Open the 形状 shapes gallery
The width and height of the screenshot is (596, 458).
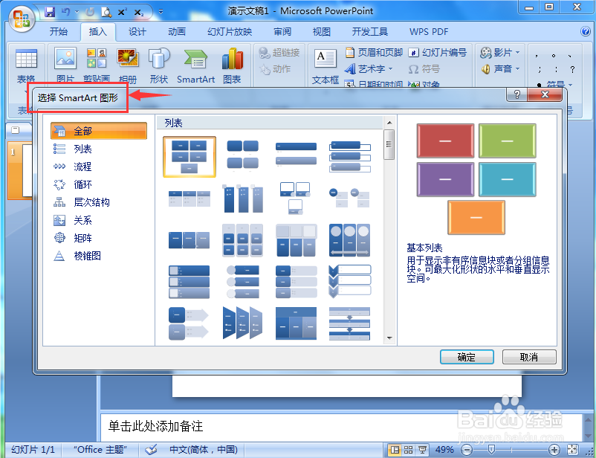pyautogui.click(x=159, y=65)
